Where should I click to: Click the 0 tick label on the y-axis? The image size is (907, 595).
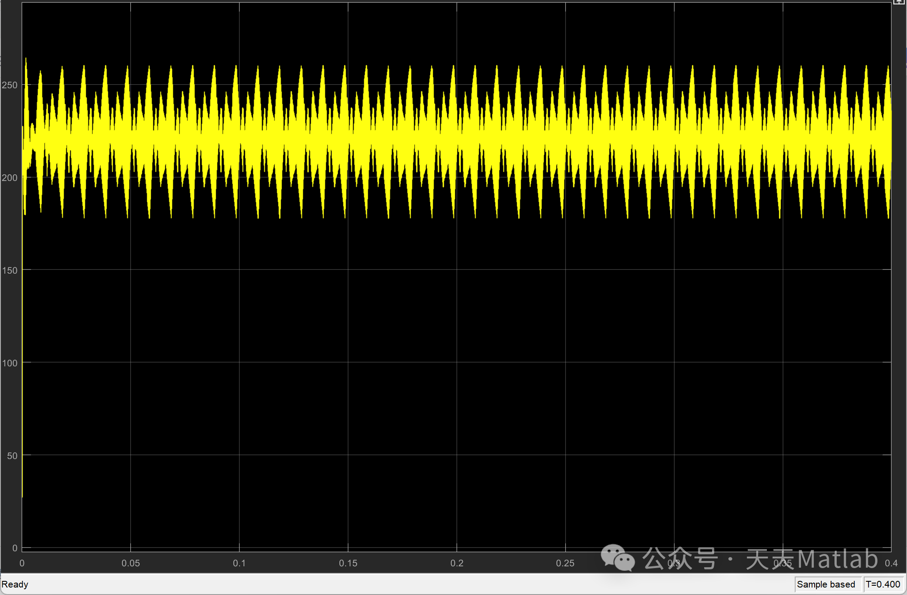(15, 548)
